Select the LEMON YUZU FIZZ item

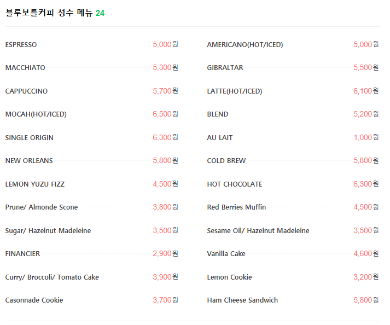(35, 184)
